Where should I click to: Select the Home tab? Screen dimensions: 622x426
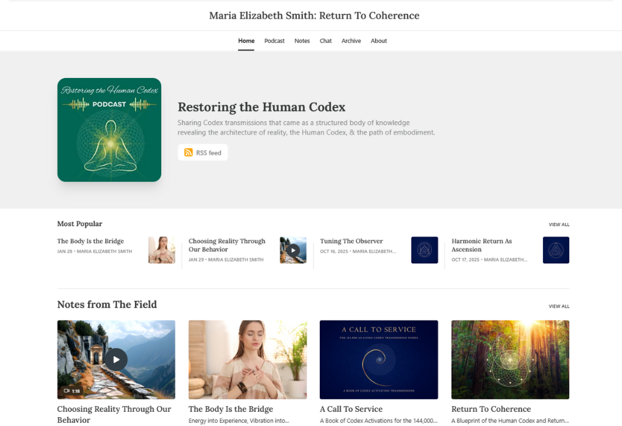point(246,40)
